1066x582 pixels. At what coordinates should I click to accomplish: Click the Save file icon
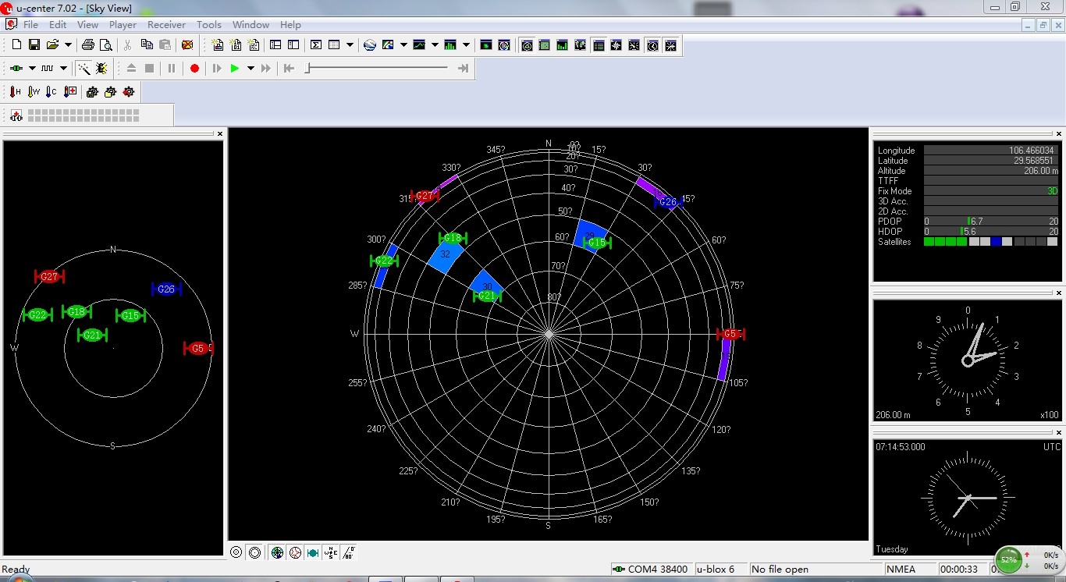pyautogui.click(x=34, y=45)
